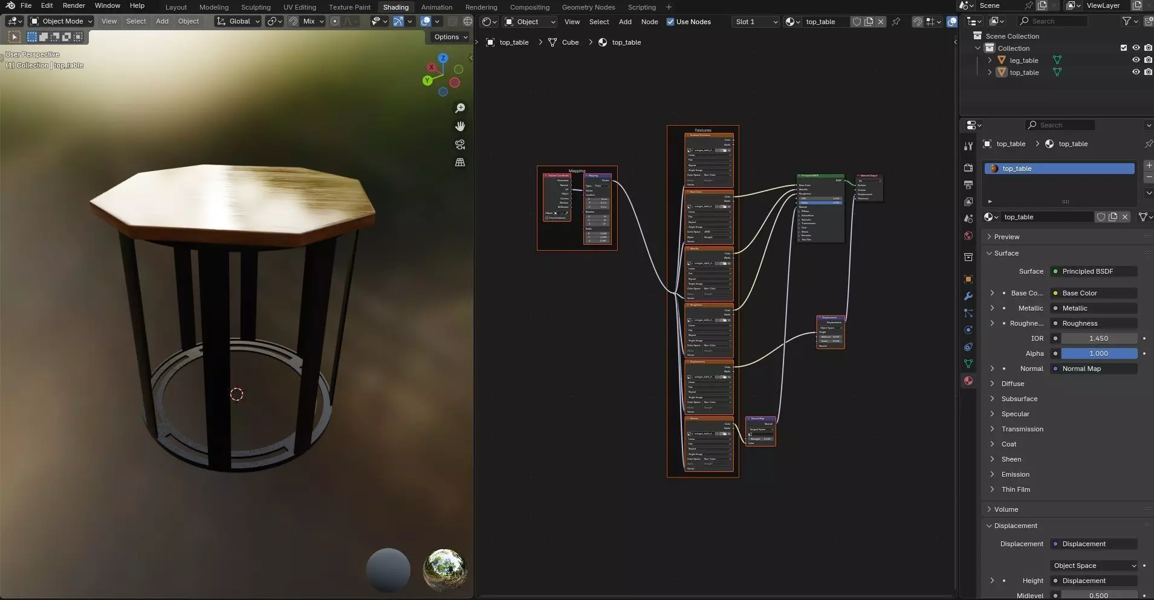Open Node menu in shader editor
Viewport: 1154px width, 600px height.
(x=650, y=22)
